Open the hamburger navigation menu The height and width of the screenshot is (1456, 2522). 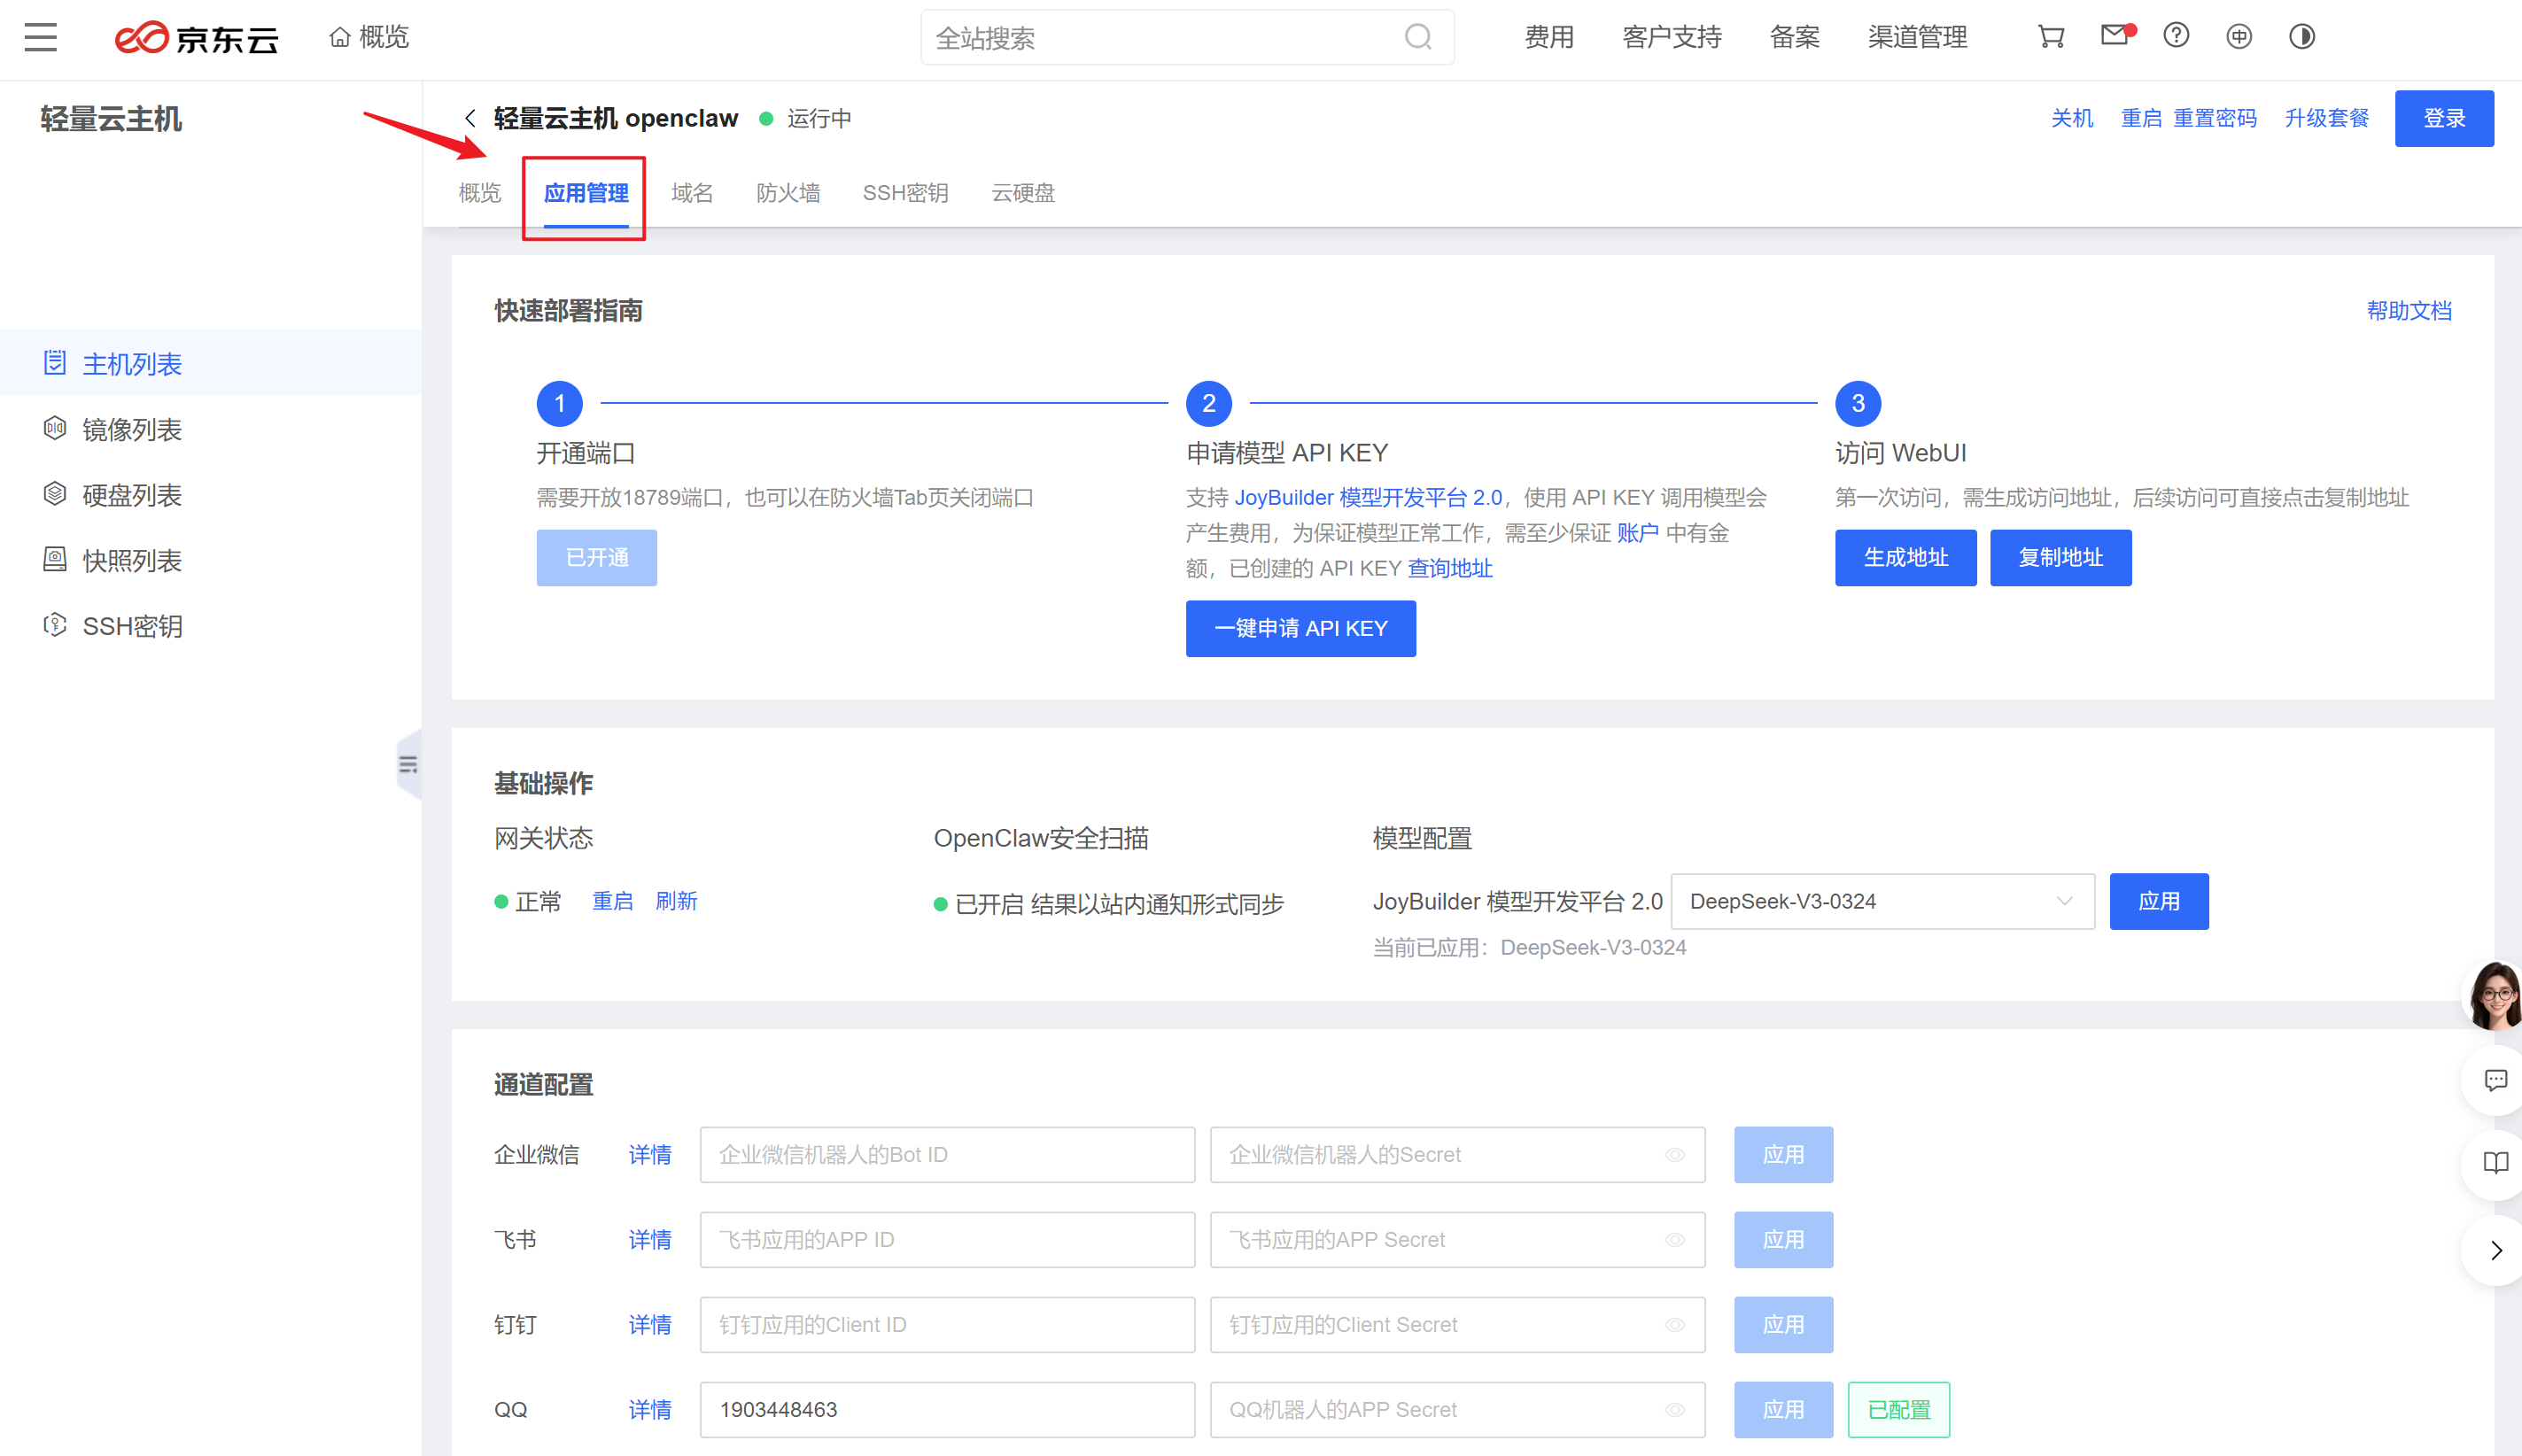coord(41,37)
